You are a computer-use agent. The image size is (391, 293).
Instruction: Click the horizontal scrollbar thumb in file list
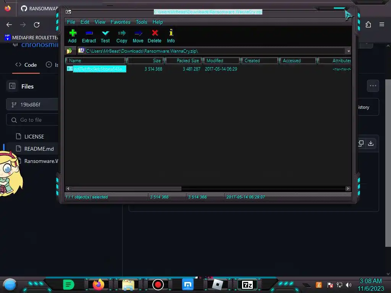[126, 188]
